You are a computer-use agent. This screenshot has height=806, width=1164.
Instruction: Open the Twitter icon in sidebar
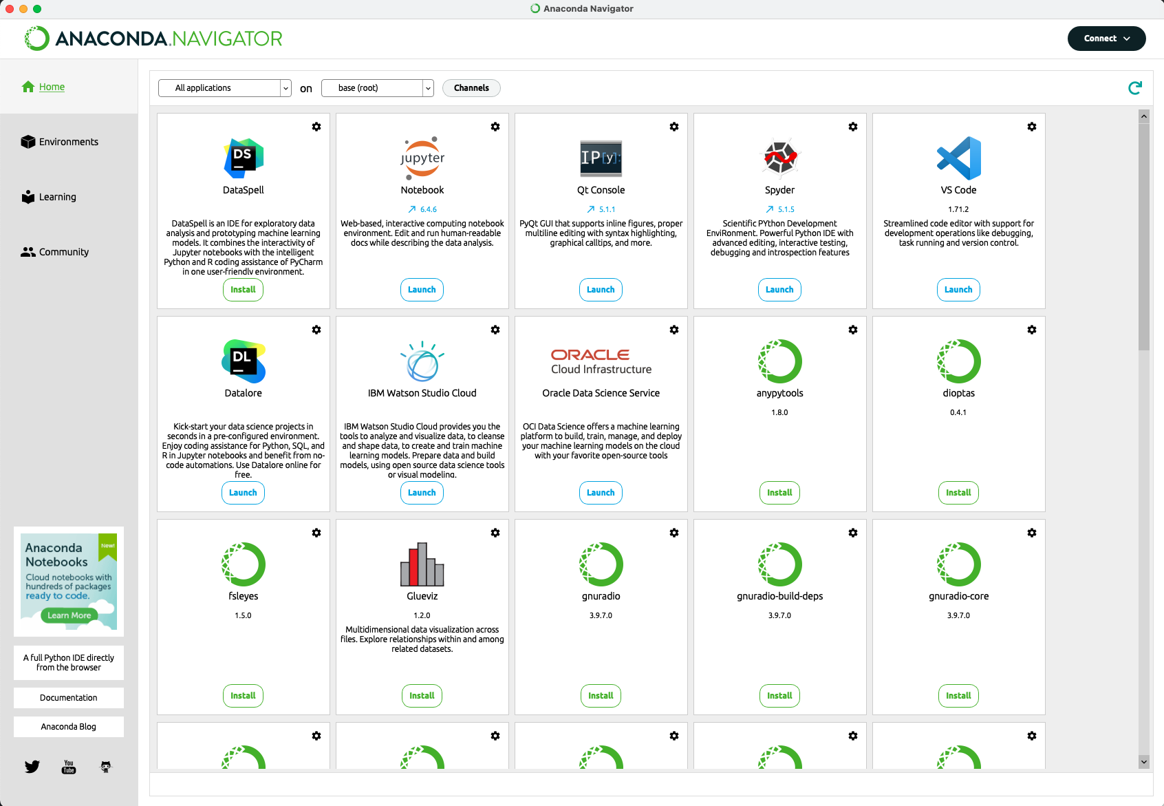(32, 767)
